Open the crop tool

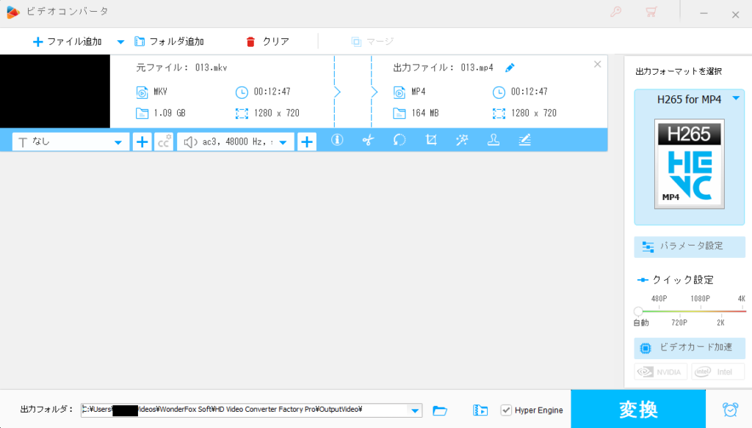coord(431,140)
